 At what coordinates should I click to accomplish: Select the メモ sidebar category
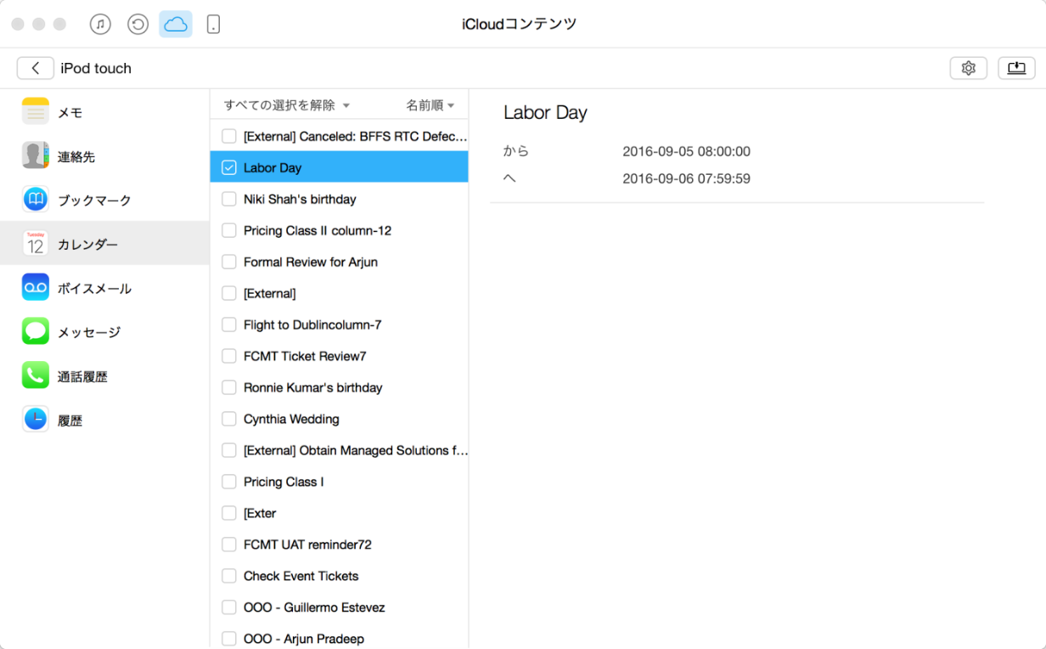(x=104, y=112)
